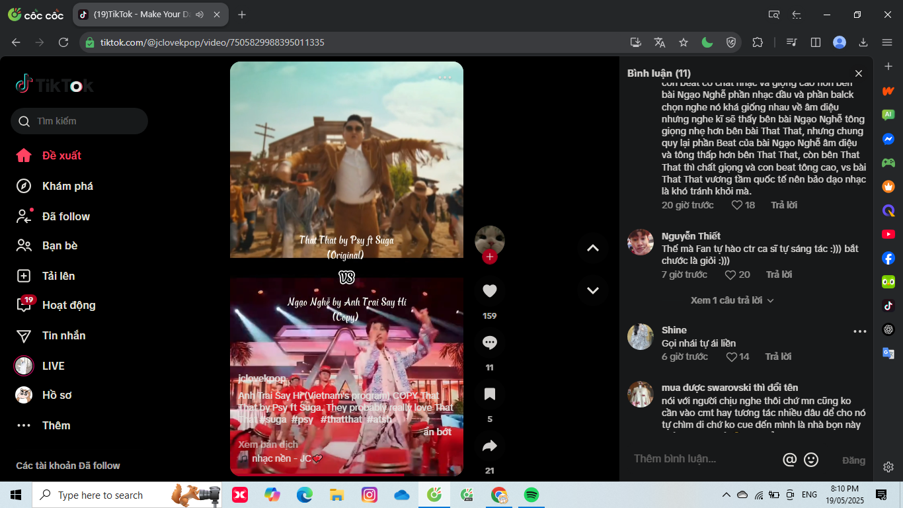Go to the Tin nhắn section
Screen dimensions: 903x508
[63, 335]
